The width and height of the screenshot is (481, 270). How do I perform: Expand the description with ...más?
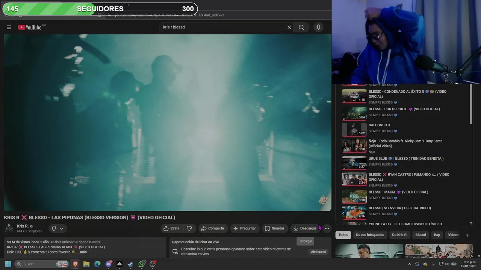[x=82, y=252]
